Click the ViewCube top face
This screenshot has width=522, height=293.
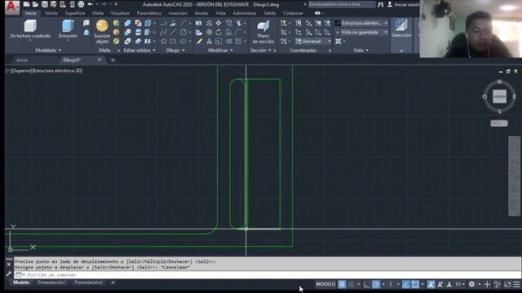499,96
